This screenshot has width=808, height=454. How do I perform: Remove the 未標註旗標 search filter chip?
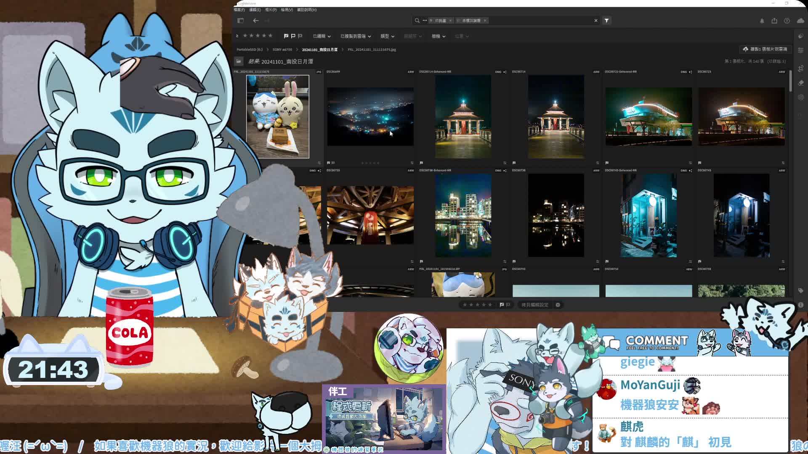pyautogui.click(x=485, y=21)
